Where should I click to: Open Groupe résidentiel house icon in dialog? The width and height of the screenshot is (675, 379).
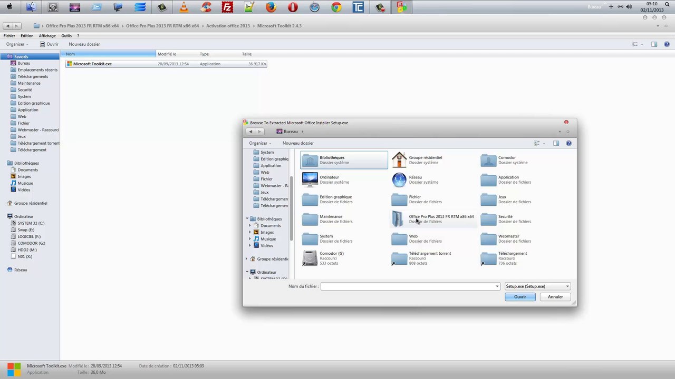399,160
